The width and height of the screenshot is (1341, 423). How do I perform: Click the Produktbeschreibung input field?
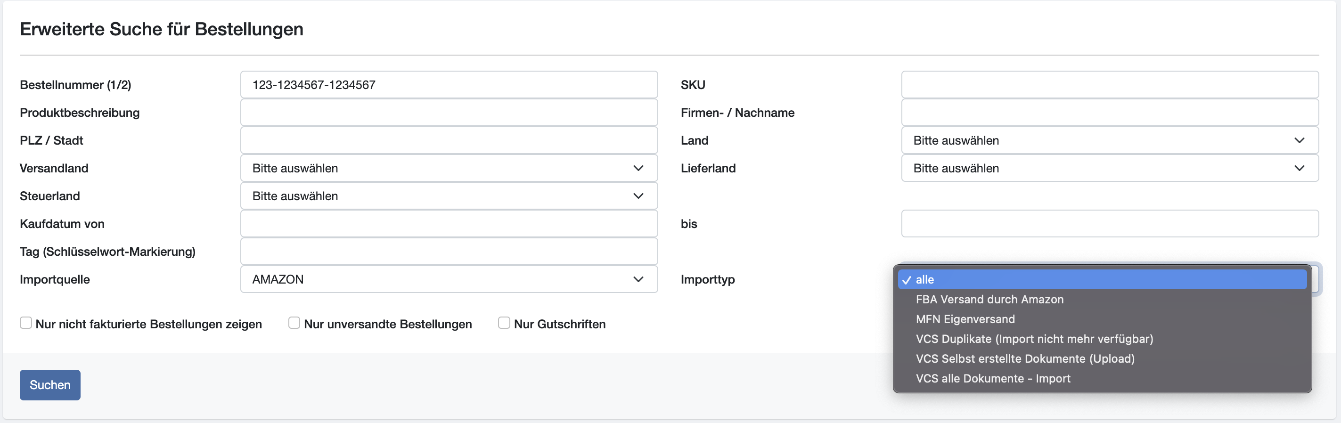(448, 113)
